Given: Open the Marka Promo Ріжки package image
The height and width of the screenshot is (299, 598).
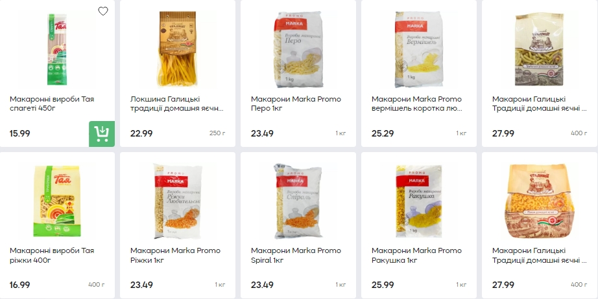Looking at the screenshot, I should pos(177,201).
